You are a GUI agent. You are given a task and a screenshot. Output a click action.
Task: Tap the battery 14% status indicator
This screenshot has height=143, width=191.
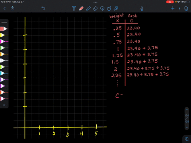[185, 2]
